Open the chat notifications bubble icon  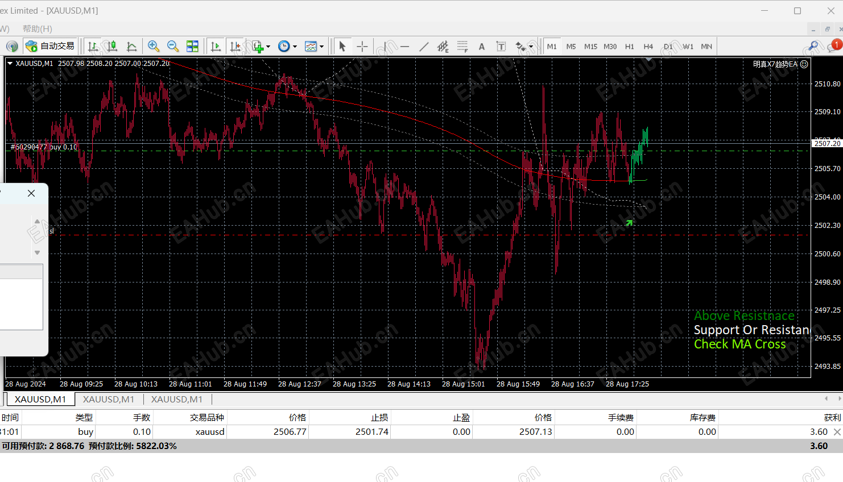834,46
